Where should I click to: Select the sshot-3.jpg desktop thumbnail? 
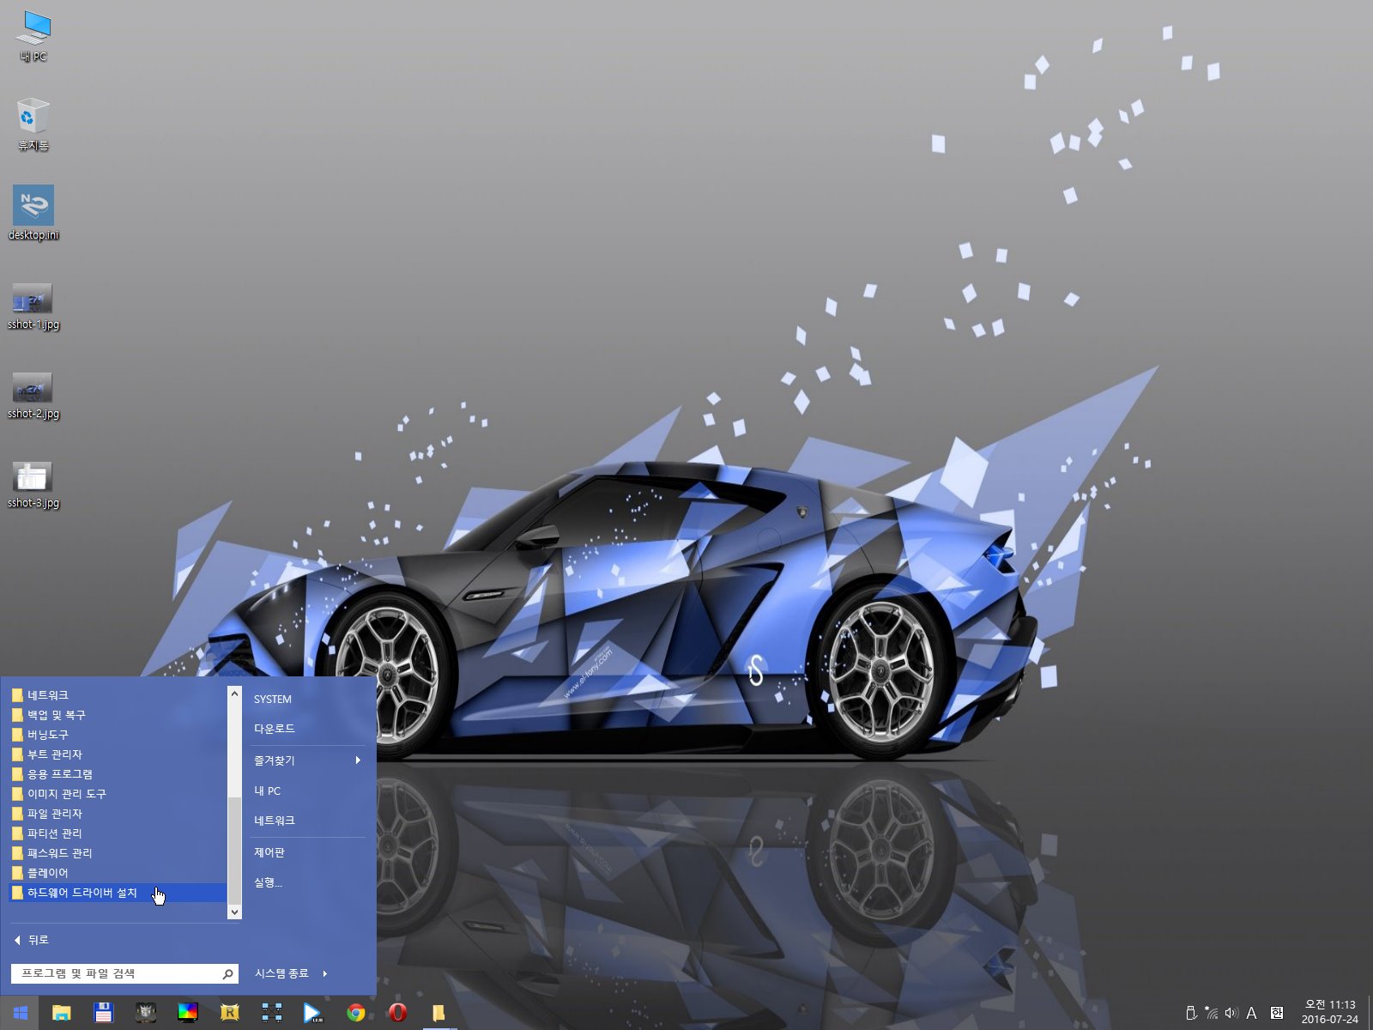click(x=33, y=484)
